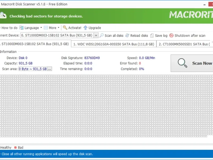
Task: Click the Bad legend label
Action: pos(21,147)
